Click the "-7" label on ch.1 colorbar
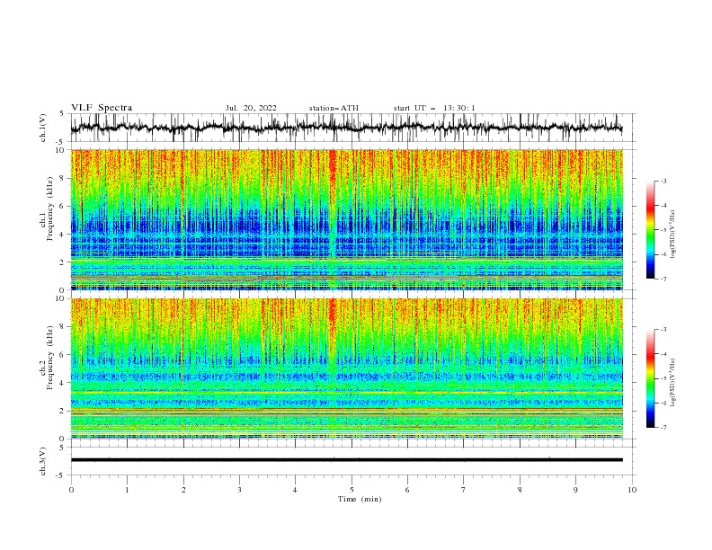The image size is (712, 550). 663,279
